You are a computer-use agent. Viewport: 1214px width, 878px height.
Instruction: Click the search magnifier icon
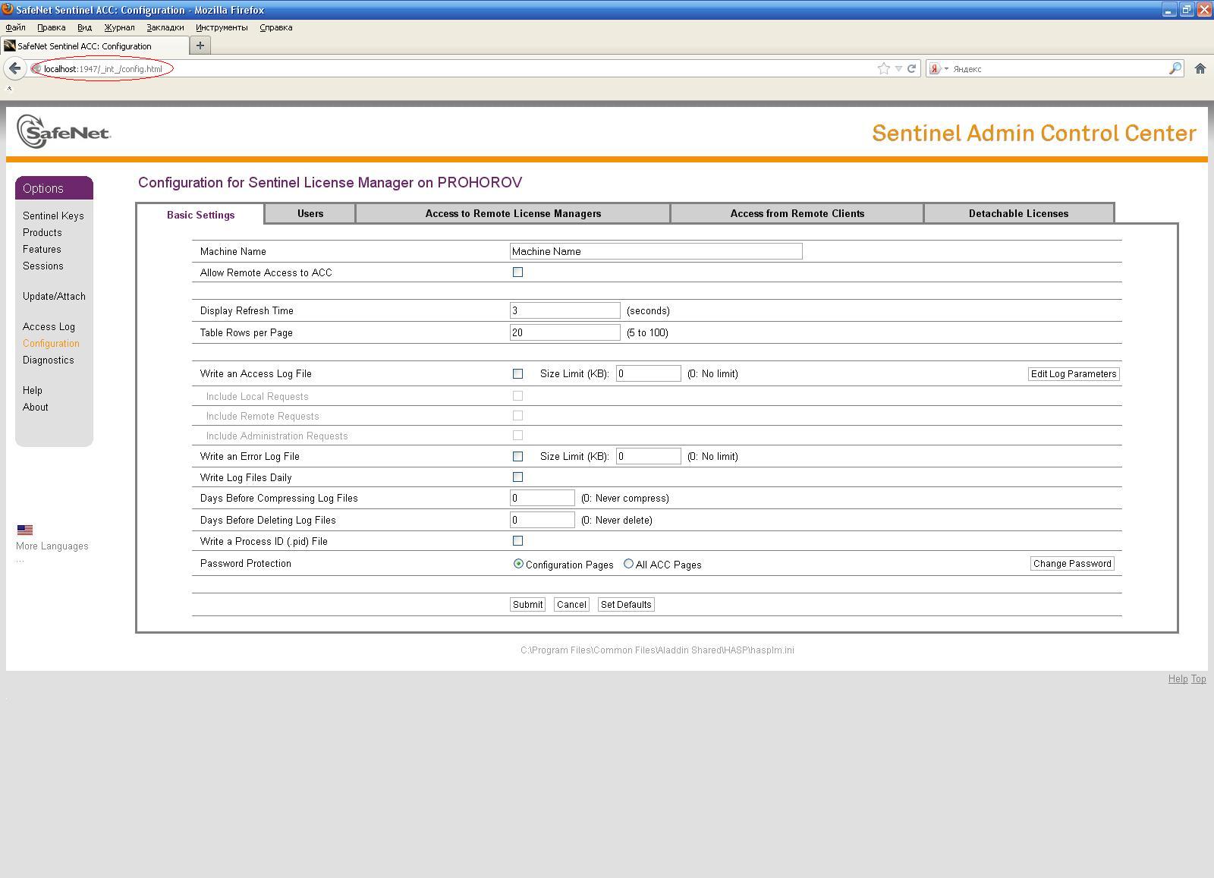click(x=1175, y=68)
